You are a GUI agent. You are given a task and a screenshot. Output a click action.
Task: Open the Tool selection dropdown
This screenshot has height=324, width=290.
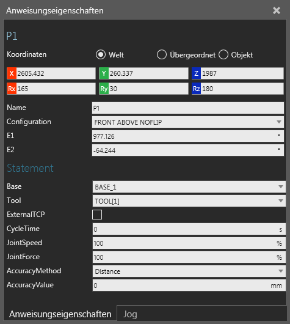189,201
